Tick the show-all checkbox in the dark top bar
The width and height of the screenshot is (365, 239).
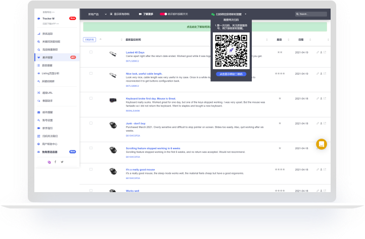coord(111,14)
